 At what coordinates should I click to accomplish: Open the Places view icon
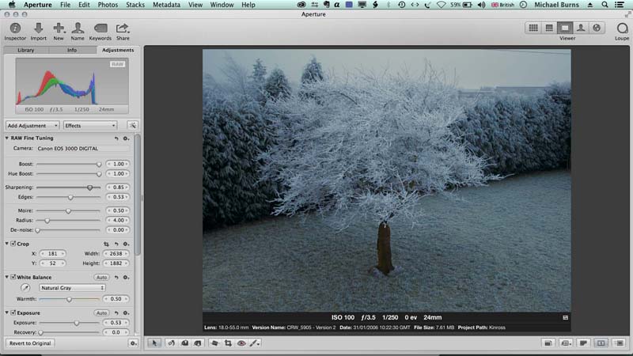(x=597, y=28)
